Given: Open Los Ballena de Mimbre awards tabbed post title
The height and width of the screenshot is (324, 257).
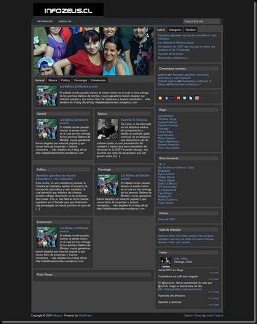Looking at the screenshot, I should click(x=79, y=86).
